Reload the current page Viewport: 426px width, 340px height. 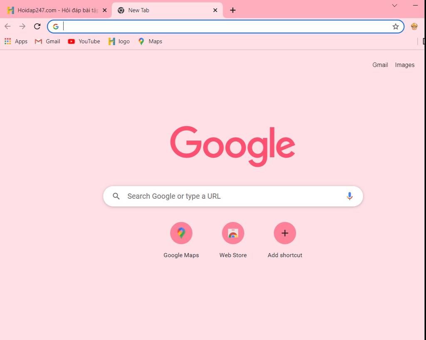click(x=37, y=26)
